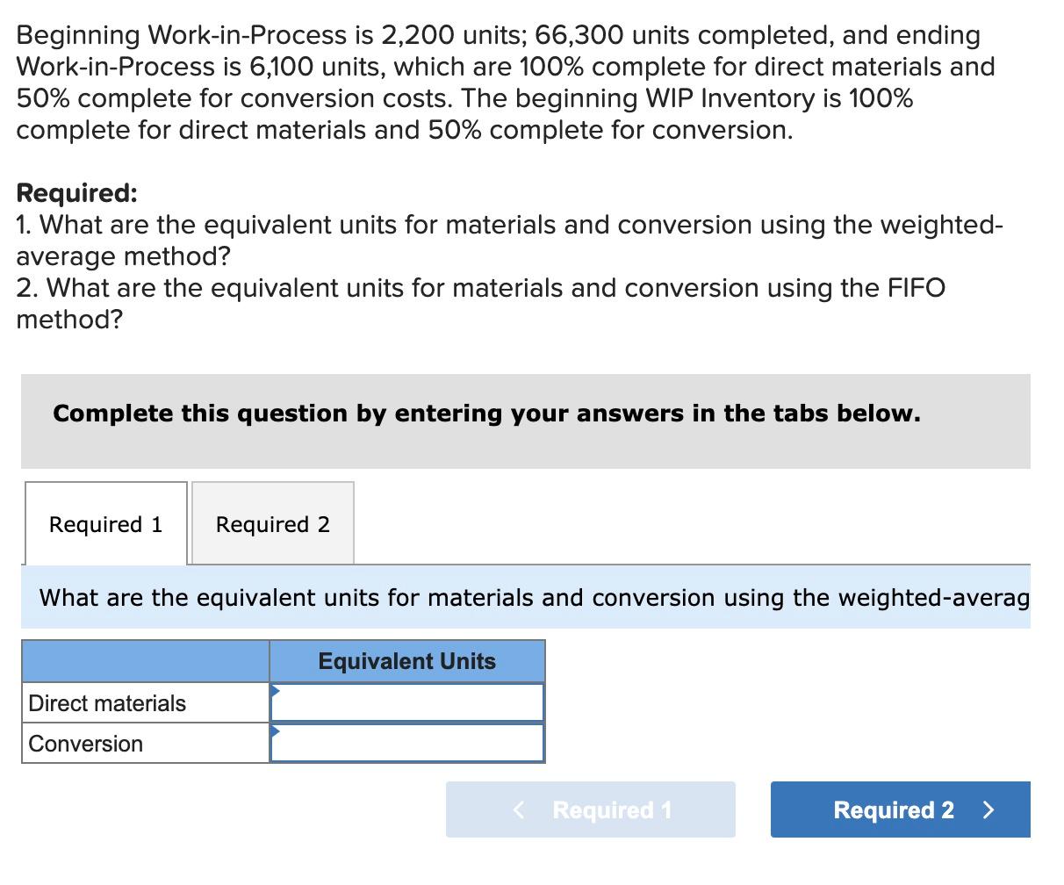Switch to the Required 2 tab
This screenshot has width=1064, height=885.
[x=273, y=524]
